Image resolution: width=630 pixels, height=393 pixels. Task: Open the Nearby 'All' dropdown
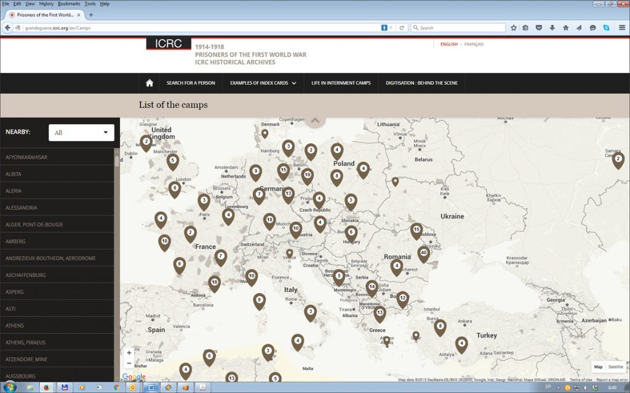pos(81,133)
